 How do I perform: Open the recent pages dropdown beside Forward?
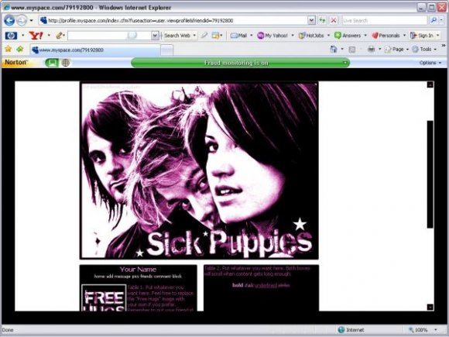pos(31,21)
